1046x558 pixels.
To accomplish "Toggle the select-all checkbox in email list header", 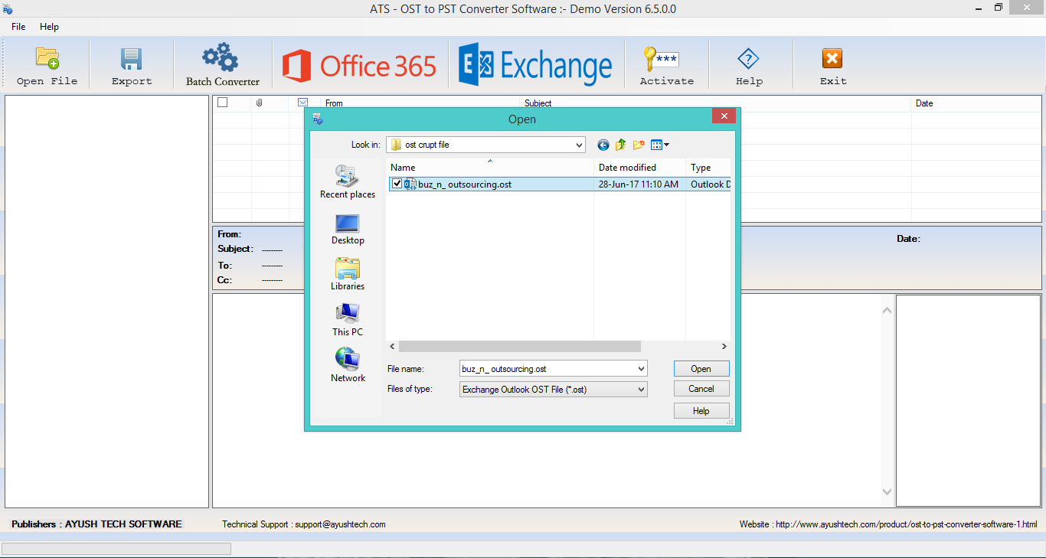I will [223, 103].
